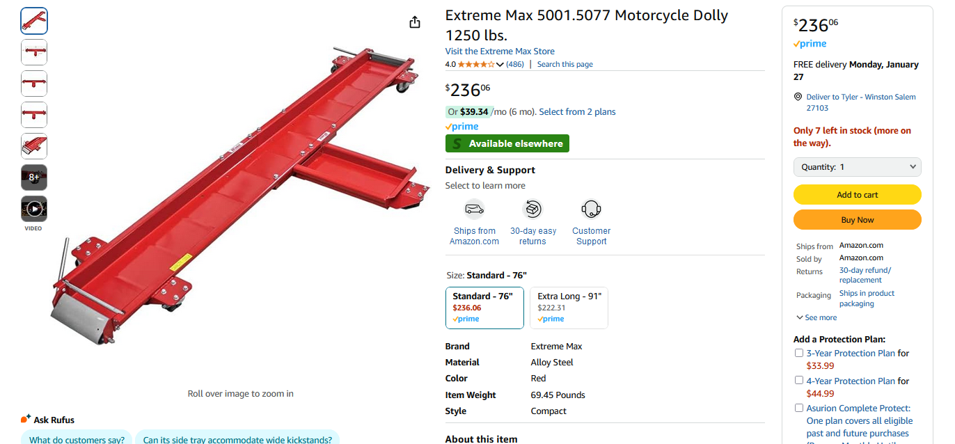The height and width of the screenshot is (444, 955).
Task: Select the first product image thumbnail
Action: (34, 21)
